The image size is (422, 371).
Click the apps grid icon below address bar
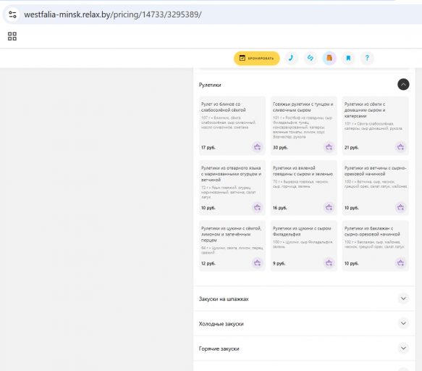coord(12,36)
